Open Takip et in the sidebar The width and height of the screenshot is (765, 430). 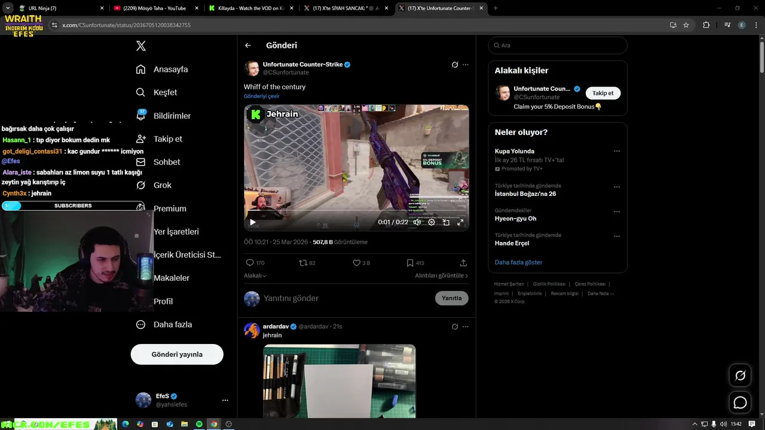[159, 139]
